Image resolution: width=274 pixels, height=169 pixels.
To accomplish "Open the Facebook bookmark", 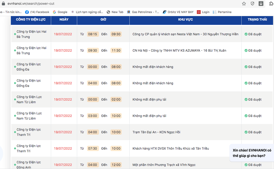I will point(37,12).
